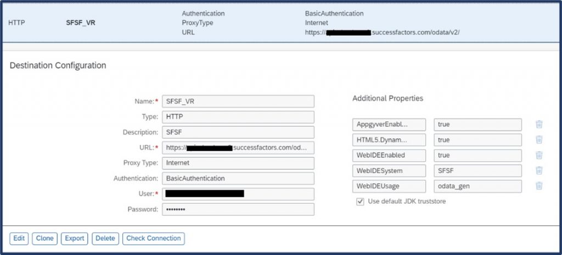Clone the SFSF_VR destination
This screenshot has width=562, height=255.
coord(45,239)
